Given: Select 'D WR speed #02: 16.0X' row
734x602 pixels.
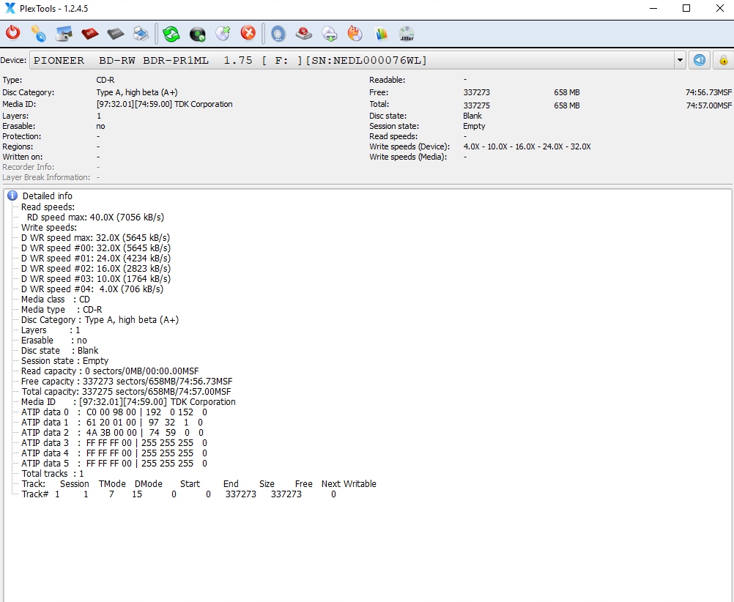Looking at the screenshot, I should point(95,269).
